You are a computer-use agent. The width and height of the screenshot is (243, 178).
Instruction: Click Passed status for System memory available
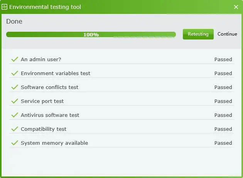[x=223, y=143]
